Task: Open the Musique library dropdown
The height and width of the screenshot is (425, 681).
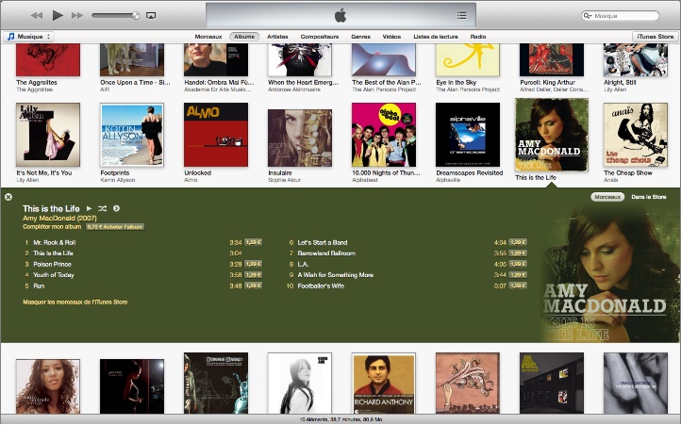Action: pos(29,37)
